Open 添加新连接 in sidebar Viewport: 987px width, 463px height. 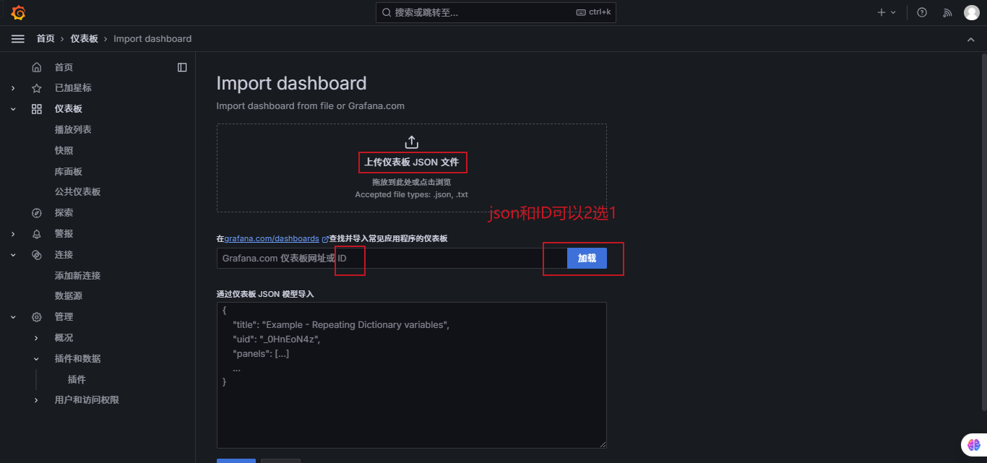pyautogui.click(x=77, y=276)
